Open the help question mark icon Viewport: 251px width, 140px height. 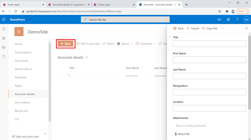tap(237, 19)
